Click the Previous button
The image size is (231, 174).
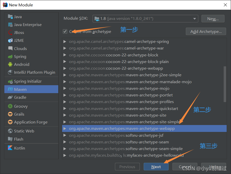(127, 167)
